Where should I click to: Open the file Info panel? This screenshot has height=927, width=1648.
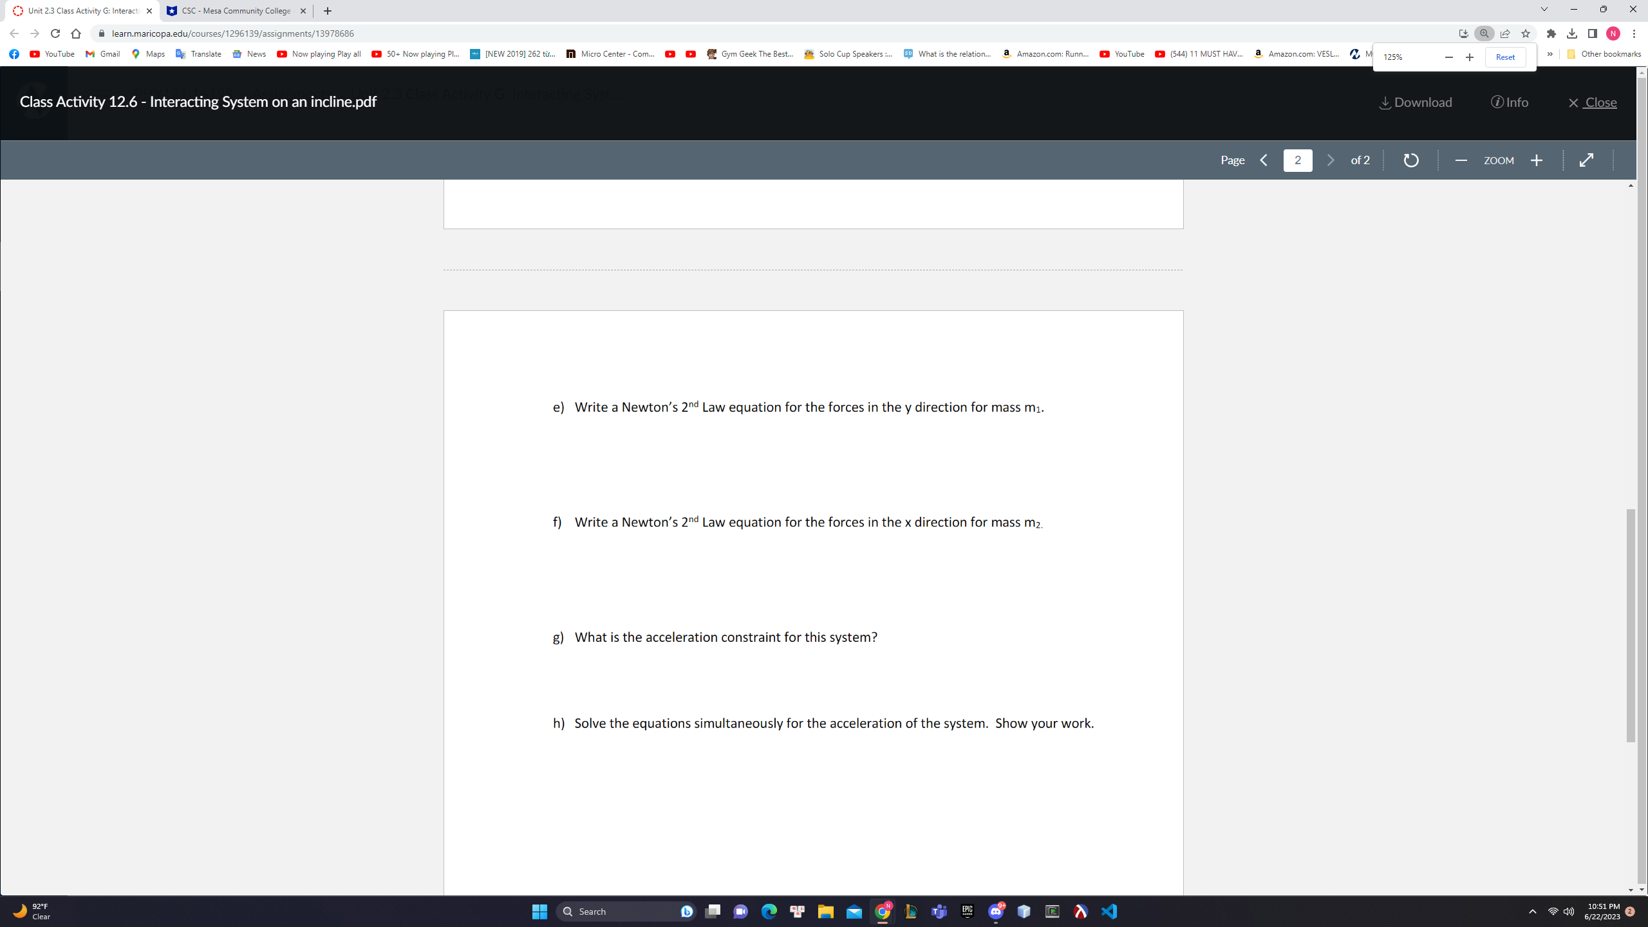(1509, 102)
